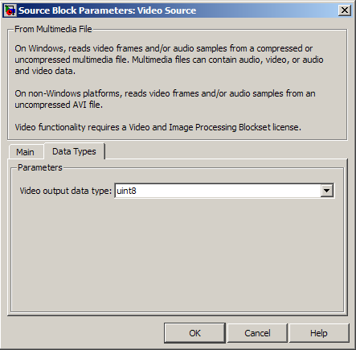The width and height of the screenshot is (356, 350).
Task: Click the dialog title 'Source Block Parameters: Video Source'
Action: click(107, 10)
